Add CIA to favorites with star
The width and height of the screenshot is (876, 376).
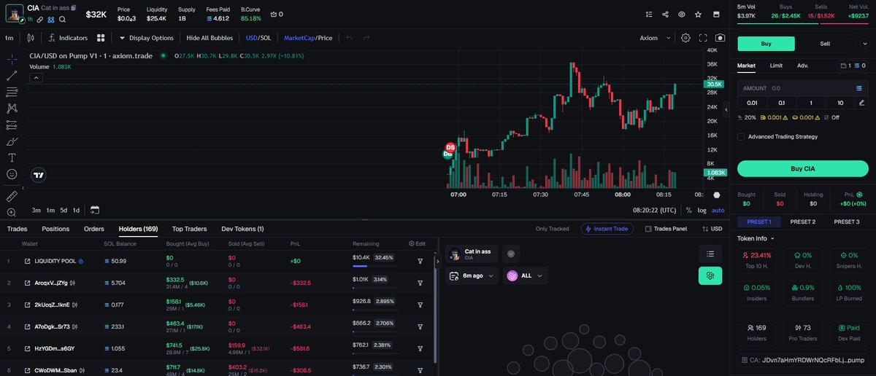699,14
